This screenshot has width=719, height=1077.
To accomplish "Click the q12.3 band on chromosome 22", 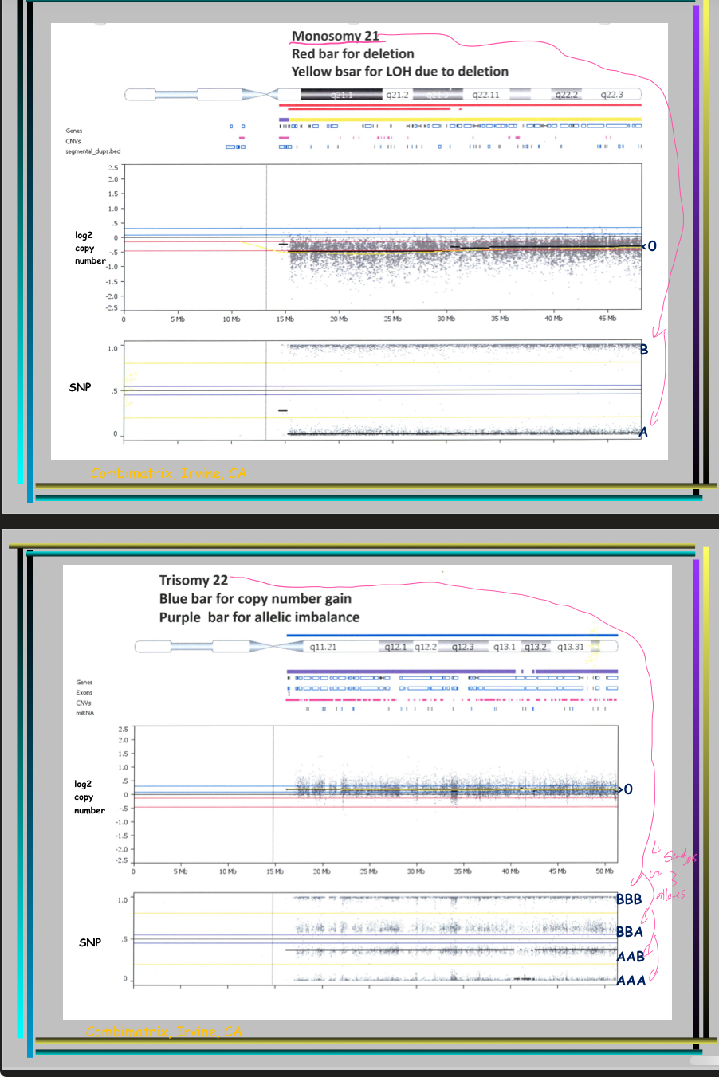I will click(462, 647).
